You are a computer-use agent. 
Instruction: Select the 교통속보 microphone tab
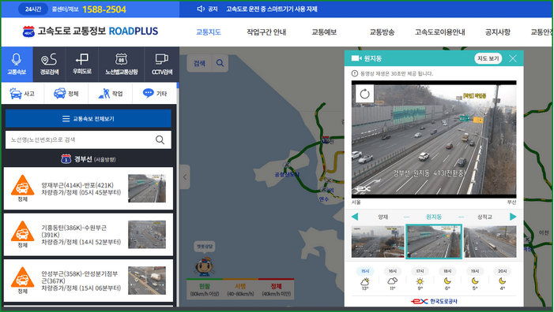point(17,64)
